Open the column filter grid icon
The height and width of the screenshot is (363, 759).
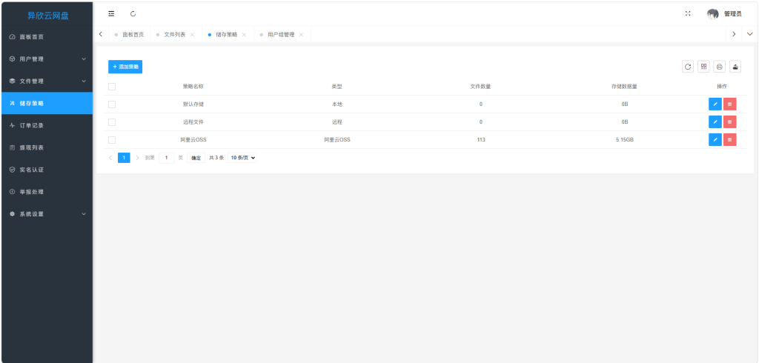click(703, 67)
